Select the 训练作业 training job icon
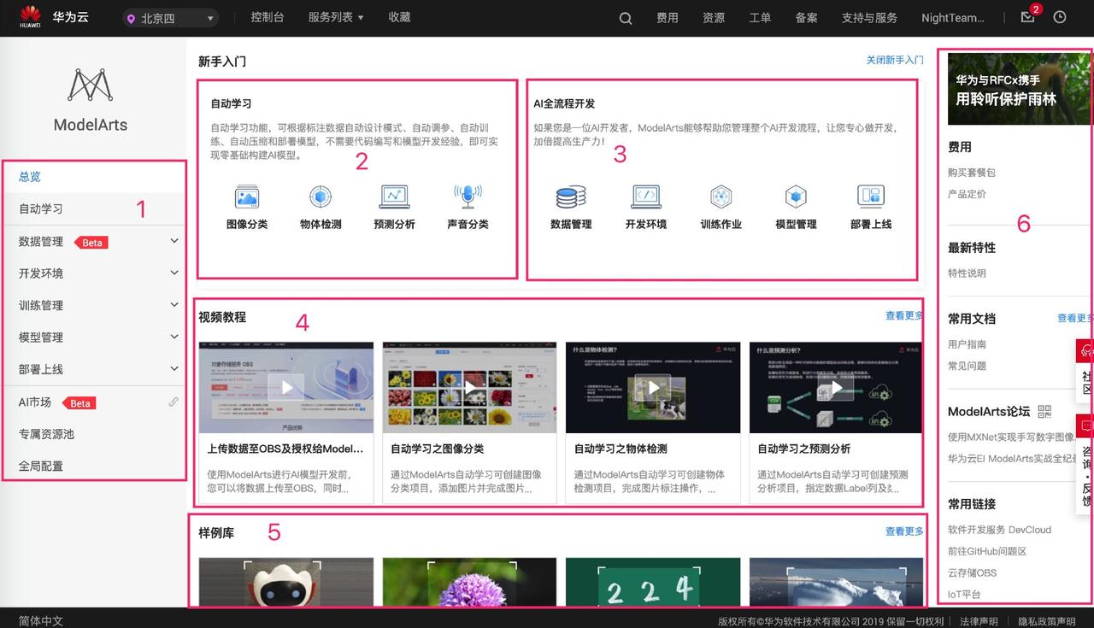The image size is (1094, 628). [721, 197]
